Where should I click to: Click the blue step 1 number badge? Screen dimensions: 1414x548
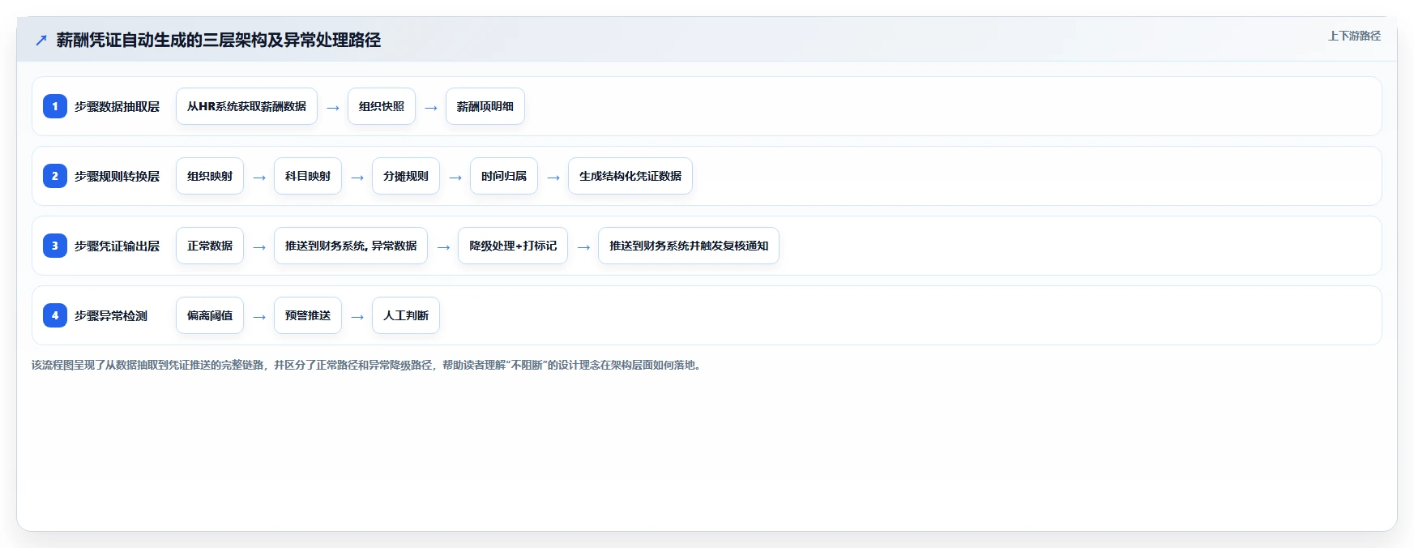[x=55, y=106]
